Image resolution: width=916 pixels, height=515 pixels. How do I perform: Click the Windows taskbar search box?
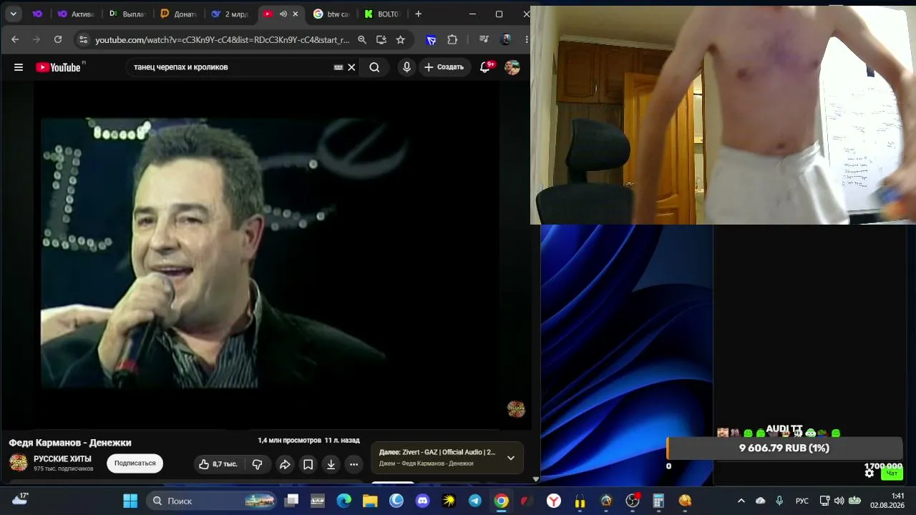[213, 501]
